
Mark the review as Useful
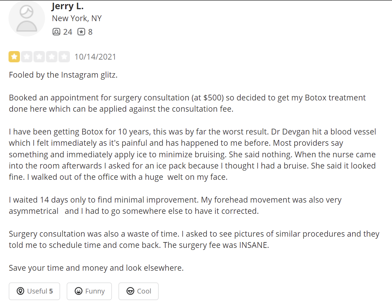click(34, 291)
